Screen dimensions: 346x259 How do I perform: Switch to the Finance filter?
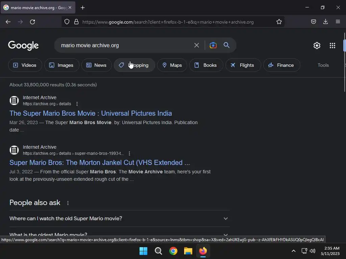pos(281,65)
